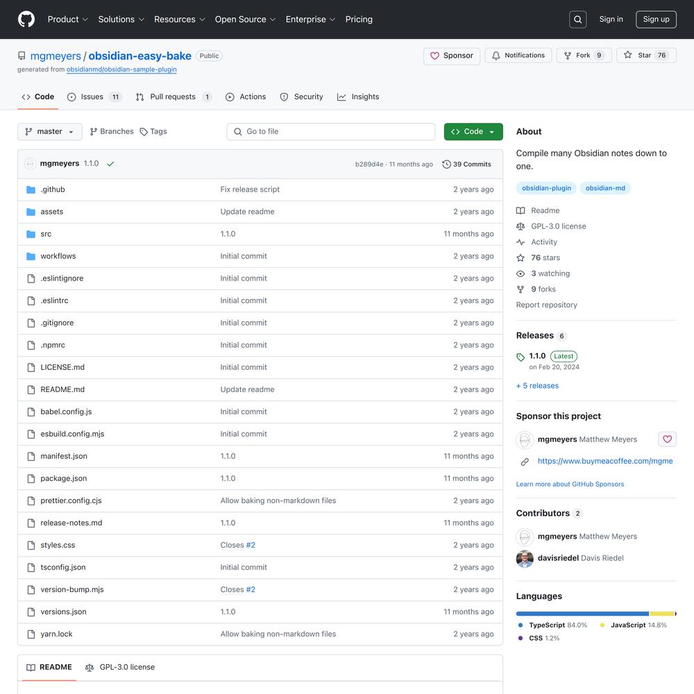Go to the GitHub homepage logo

click(26, 19)
